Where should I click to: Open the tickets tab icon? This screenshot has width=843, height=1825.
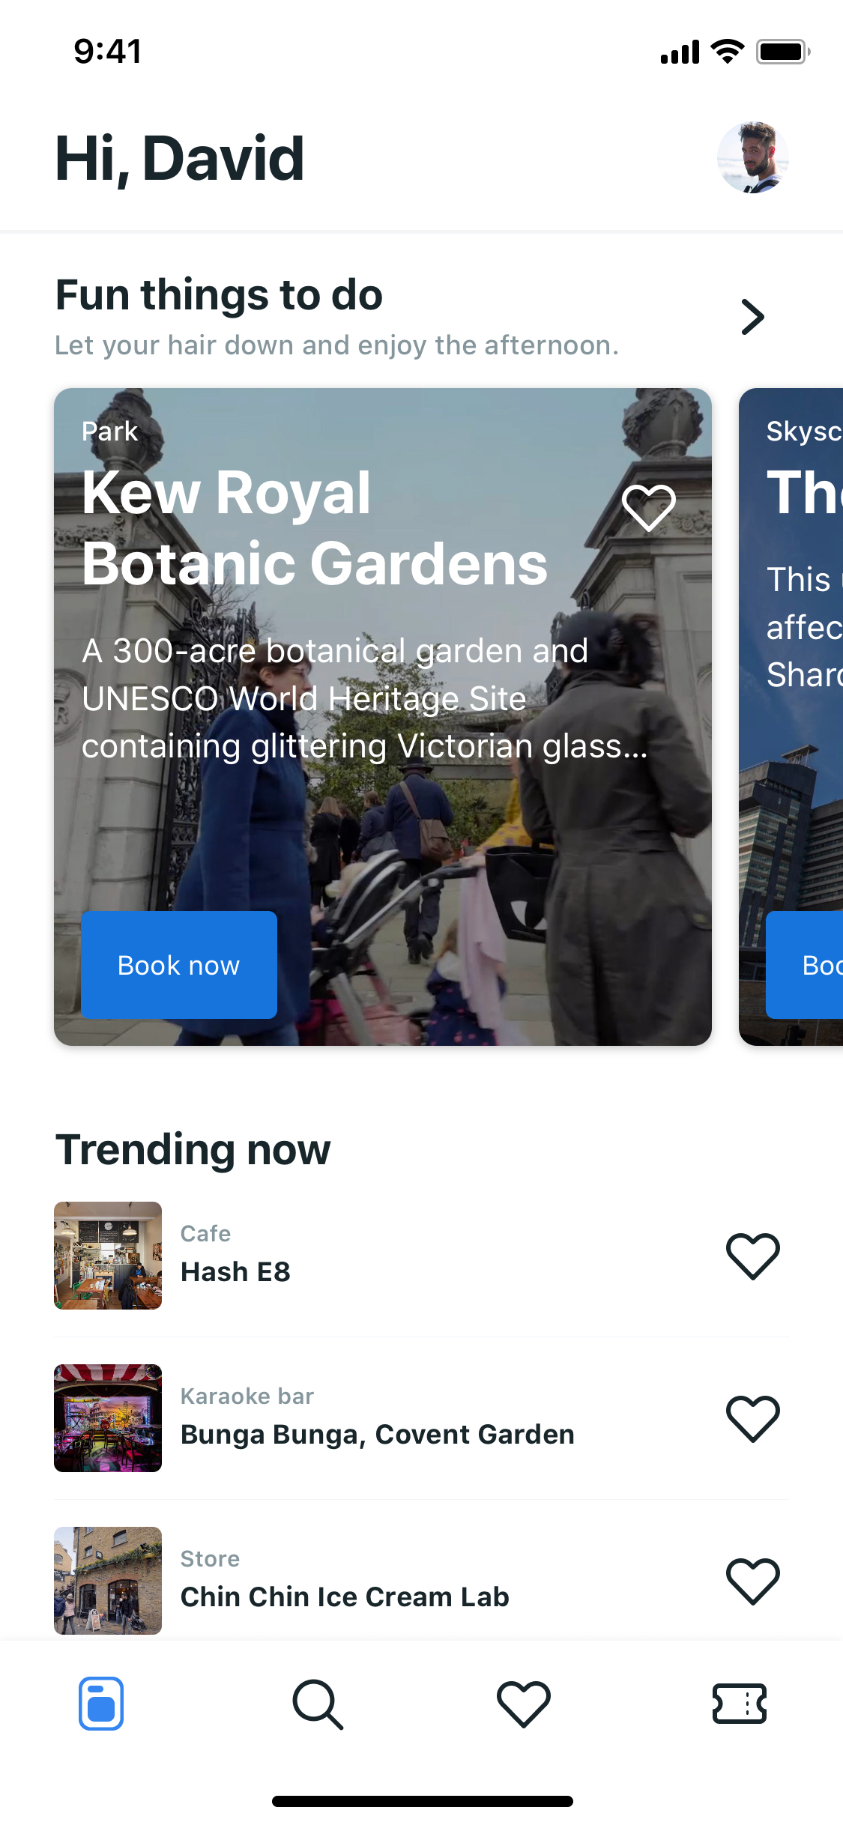(739, 1704)
